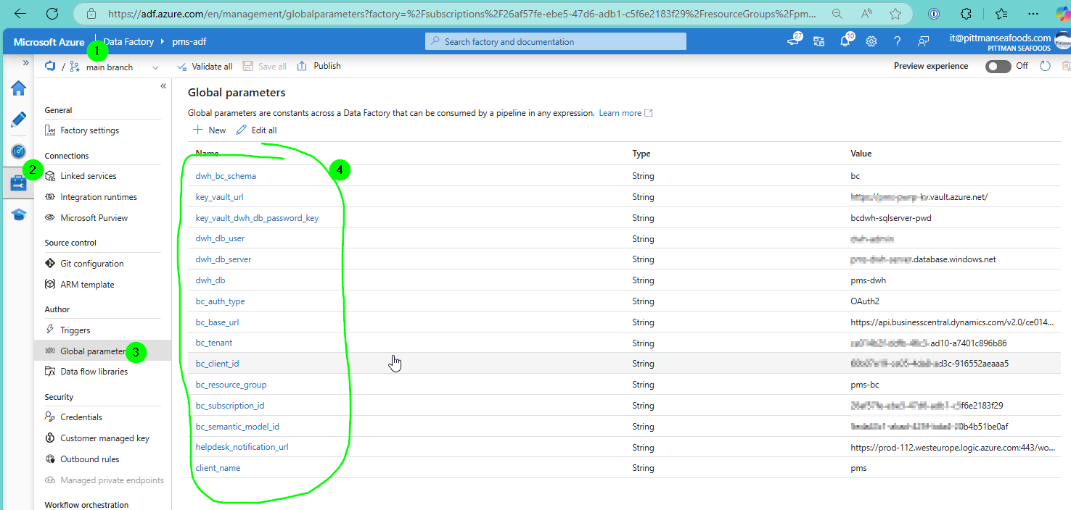Reload the page with the refresh icon
The height and width of the screenshot is (510, 1071).
(x=52, y=13)
